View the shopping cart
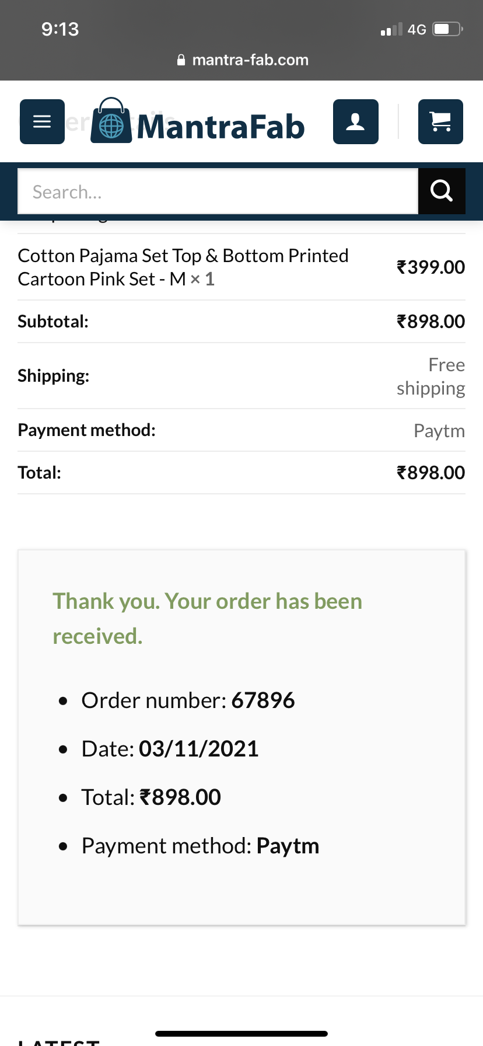The width and height of the screenshot is (483, 1046). coord(440,121)
